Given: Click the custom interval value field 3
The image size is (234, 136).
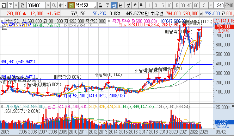Looking at the screenshot, I should click(204, 6).
